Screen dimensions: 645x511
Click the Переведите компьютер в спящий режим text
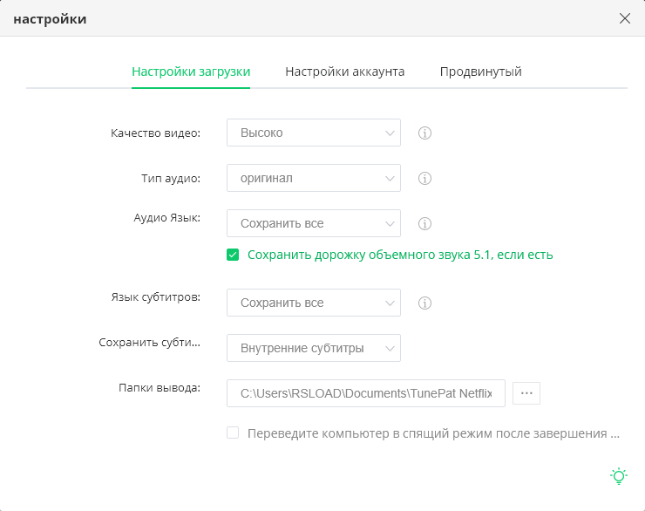click(x=433, y=433)
